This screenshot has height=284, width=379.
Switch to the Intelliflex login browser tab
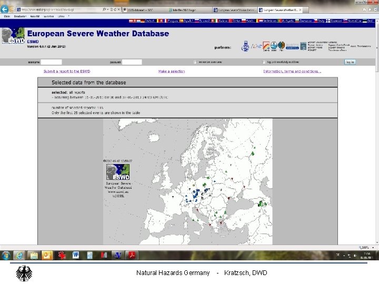click(x=189, y=10)
